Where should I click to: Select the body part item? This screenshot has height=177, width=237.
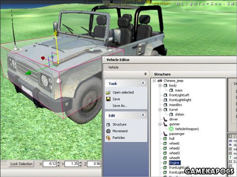point(173,86)
